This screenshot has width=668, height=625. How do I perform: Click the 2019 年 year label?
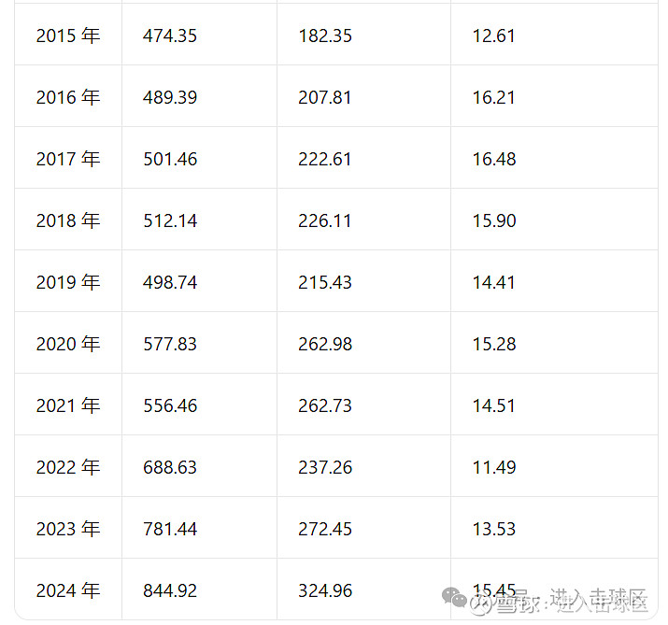(68, 282)
